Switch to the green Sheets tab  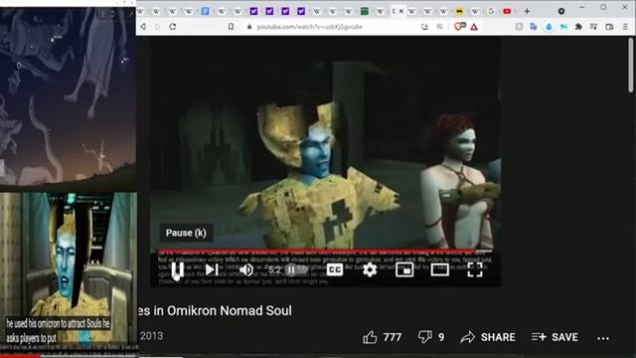click(x=365, y=11)
